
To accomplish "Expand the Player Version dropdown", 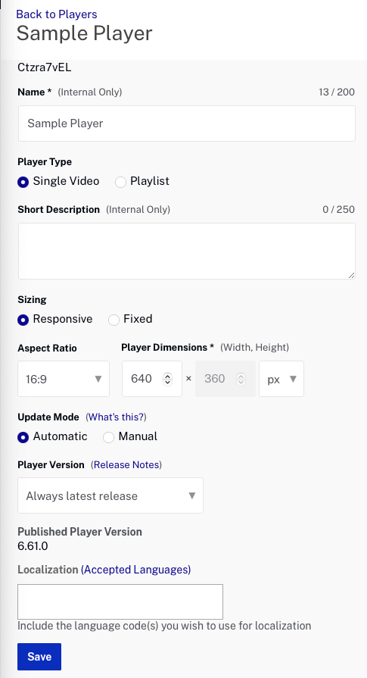I will tap(110, 495).
